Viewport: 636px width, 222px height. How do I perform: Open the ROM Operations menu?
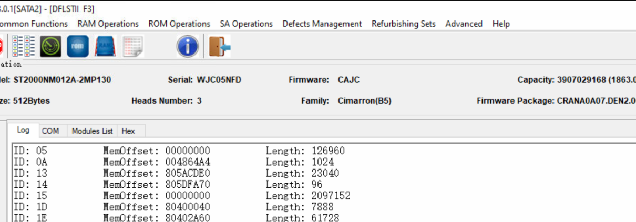click(x=179, y=24)
